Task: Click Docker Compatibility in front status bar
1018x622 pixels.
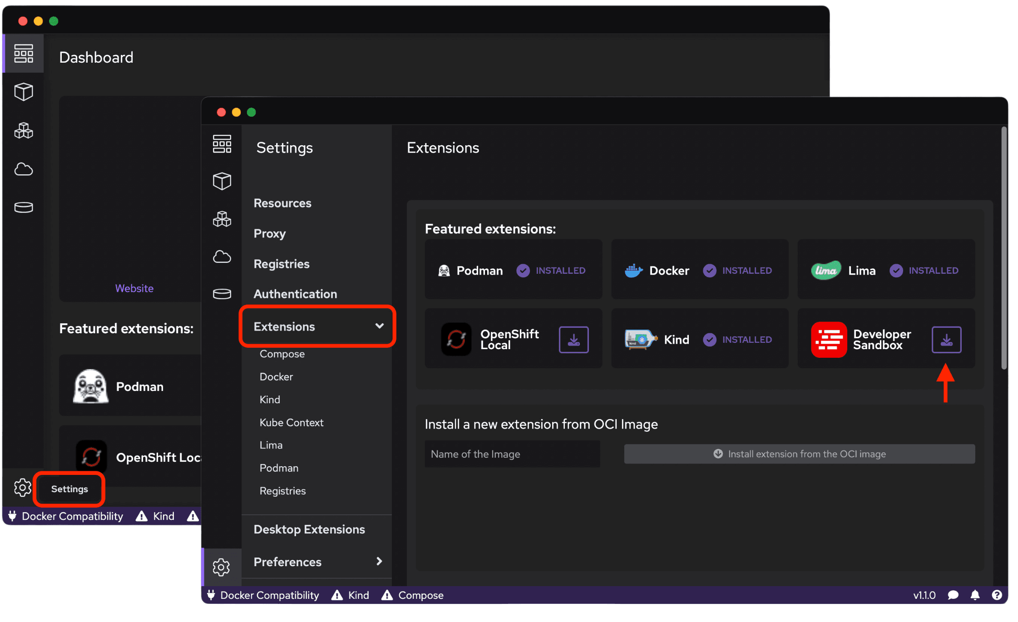Action: tap(263, 595)
